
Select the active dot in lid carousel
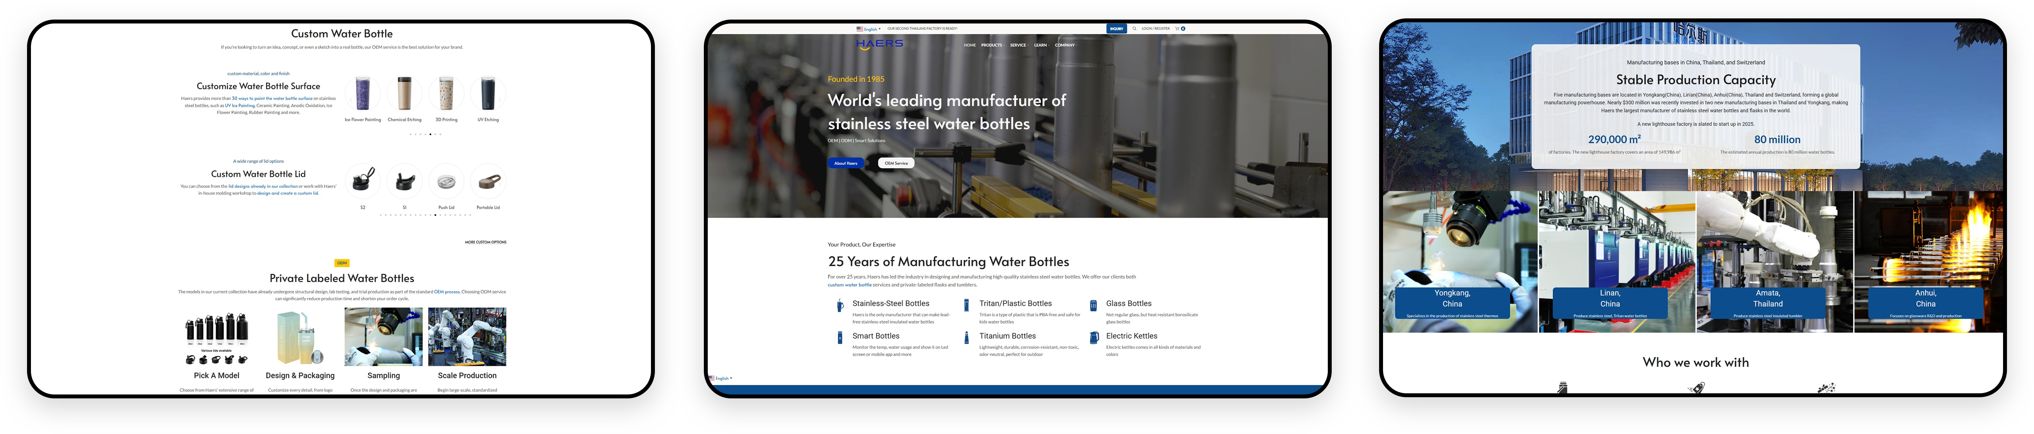pyautogui.click(x=435, y=214)
